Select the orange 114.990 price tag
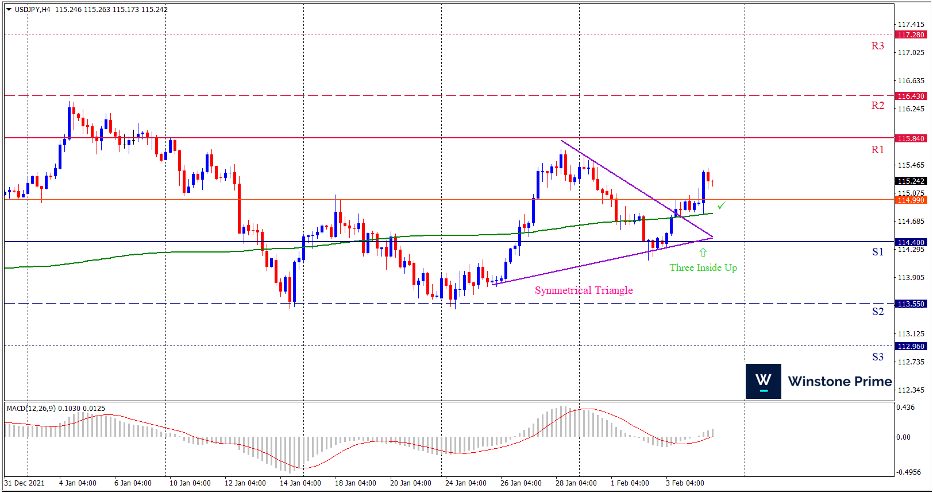Image resolution: width=933 pixels, height=493 pixels. point(911,200)
